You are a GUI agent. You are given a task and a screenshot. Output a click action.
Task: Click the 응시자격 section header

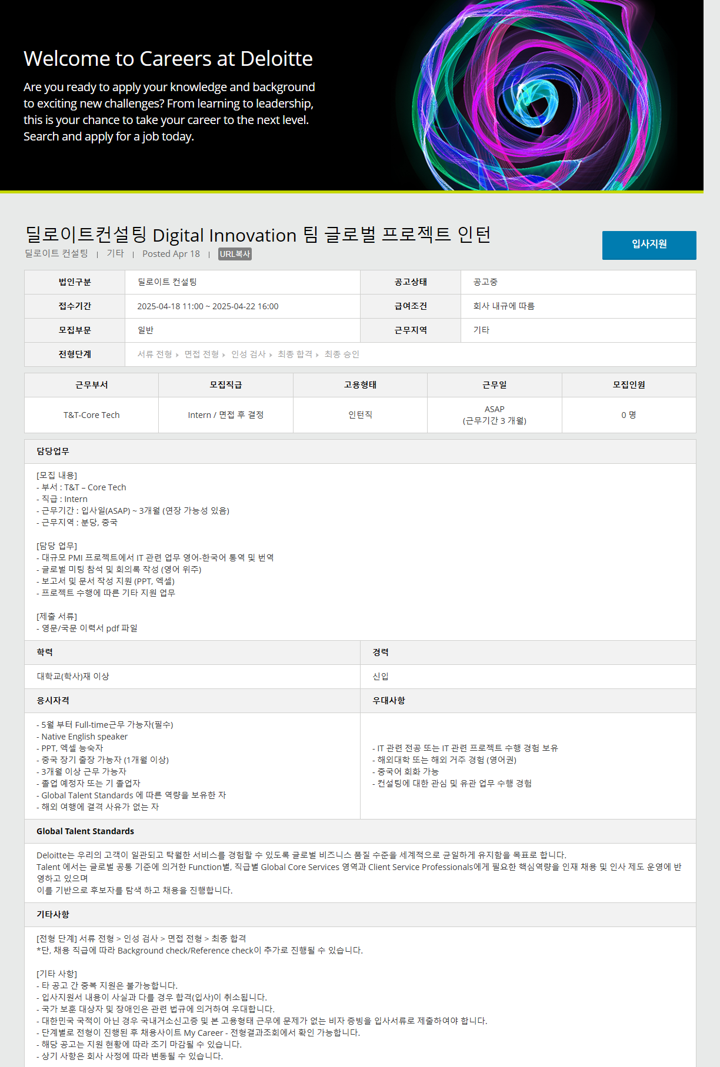pos(192,701)
